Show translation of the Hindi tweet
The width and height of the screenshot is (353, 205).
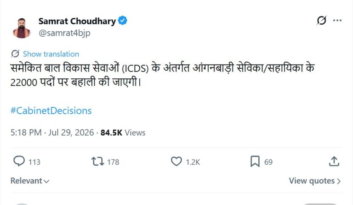(51, 54)
